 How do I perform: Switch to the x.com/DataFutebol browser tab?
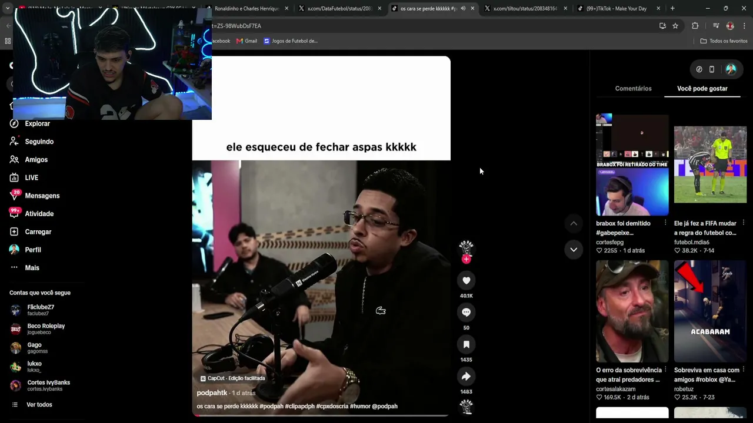[x=339, y=9]
